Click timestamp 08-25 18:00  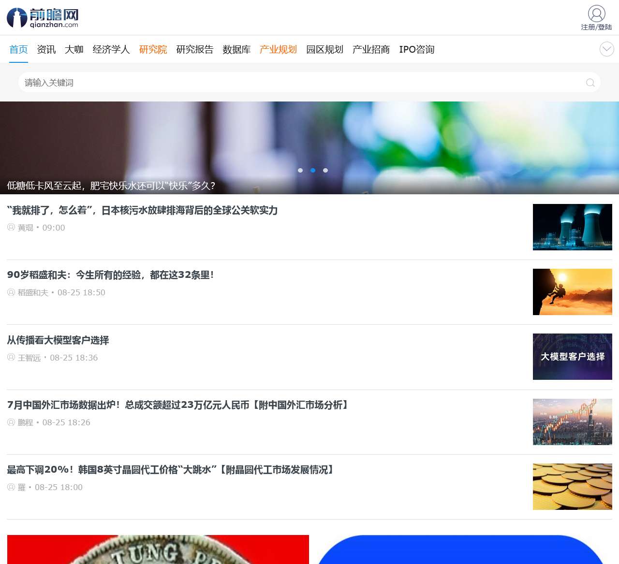pyautogui.click(x=59, y=487)
